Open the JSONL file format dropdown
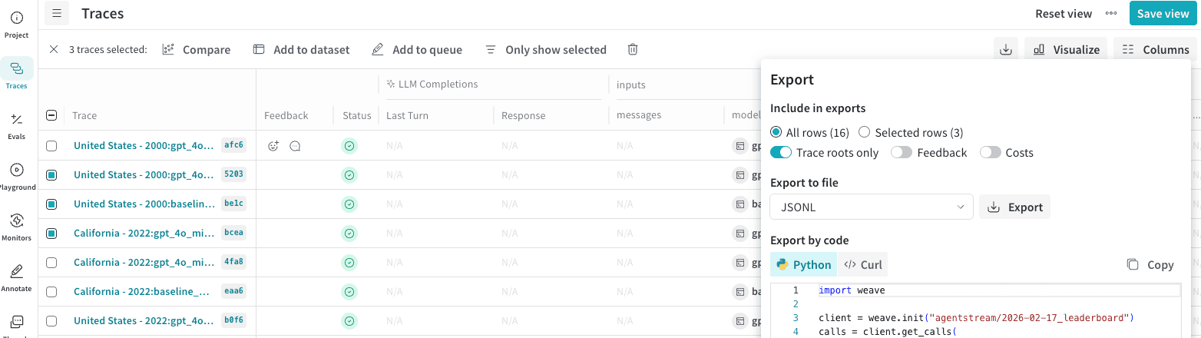The image size is (1201, 338). point(872,207)
